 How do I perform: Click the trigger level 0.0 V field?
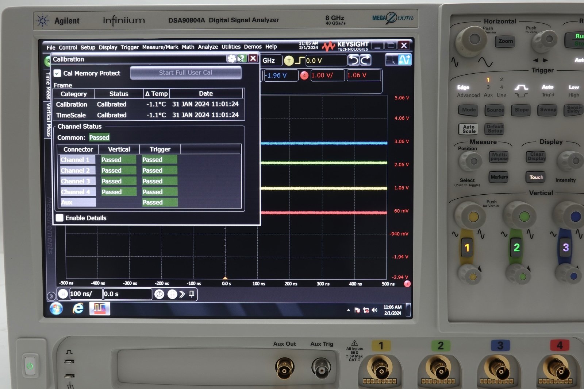326,61
